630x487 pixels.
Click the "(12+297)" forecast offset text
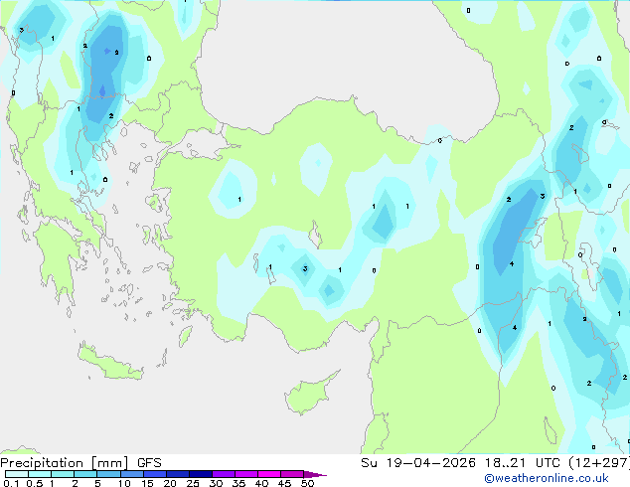coord(598,463)
